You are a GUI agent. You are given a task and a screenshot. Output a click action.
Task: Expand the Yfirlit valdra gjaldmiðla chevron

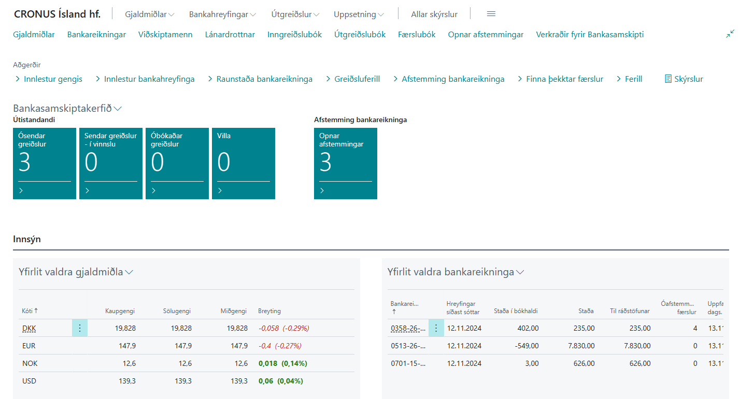(130, 272)
